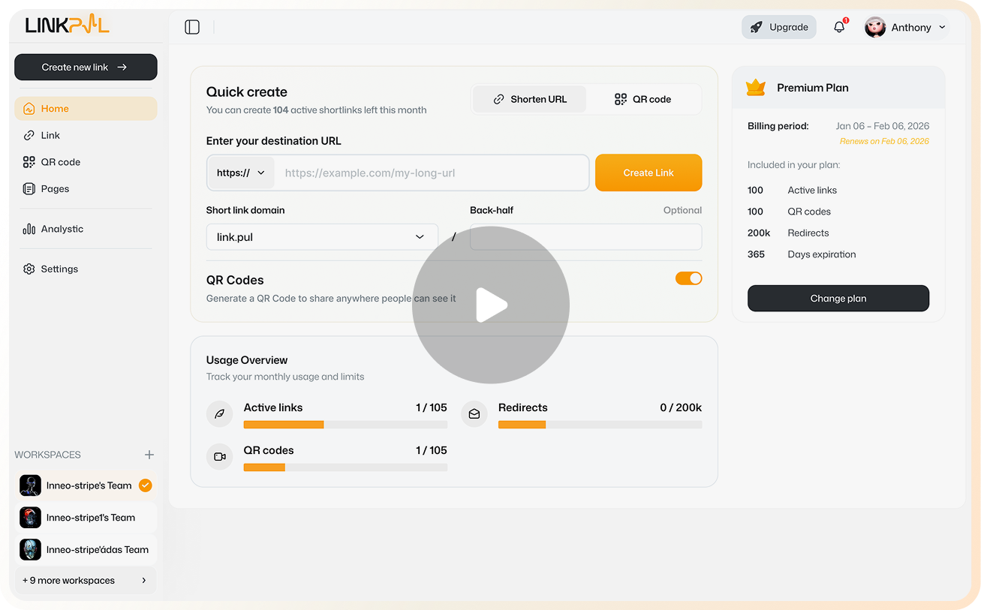Screen dimensions: 981x610
Task: Click QR codes usage progress bar
Action: click(345, 467)
